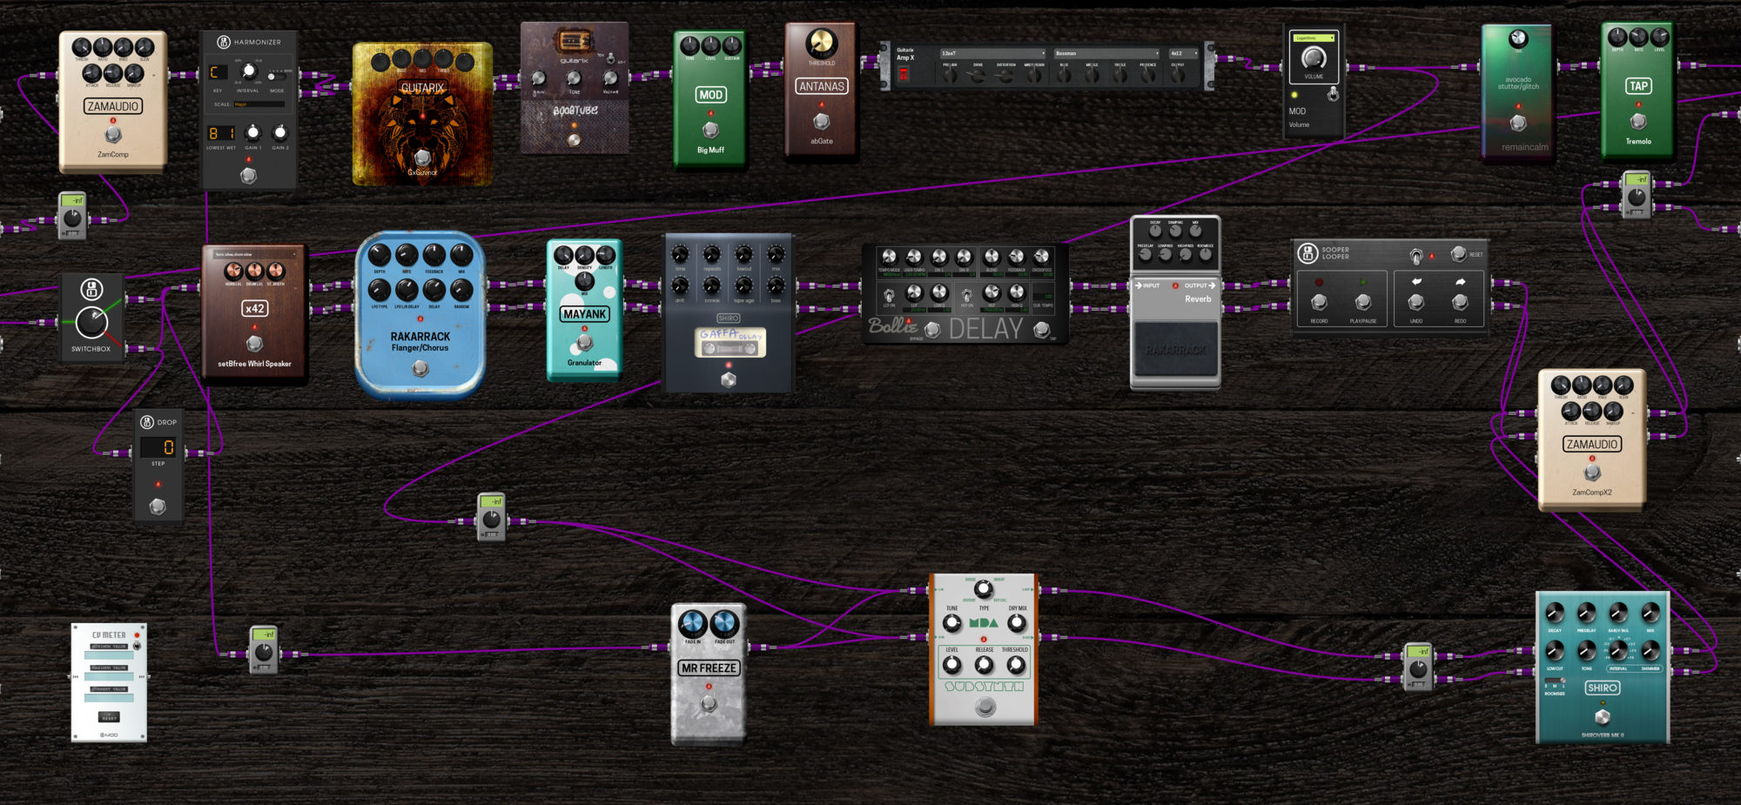The width and height of the screenshot is (1741, 805).
Task: Click the Harmonizer Gain 1 knob
Action: [253, 132]
